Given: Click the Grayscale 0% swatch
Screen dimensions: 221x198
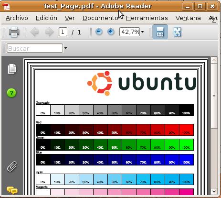Looking at the screenshot, I should coord(43,110).
